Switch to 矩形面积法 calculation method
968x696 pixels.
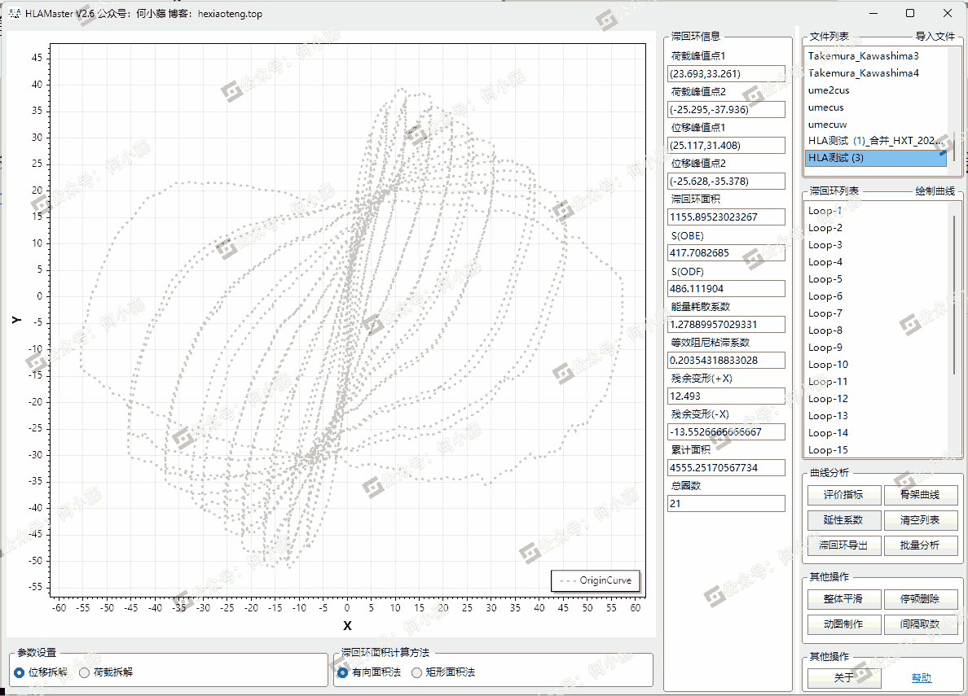click(417, 672)
